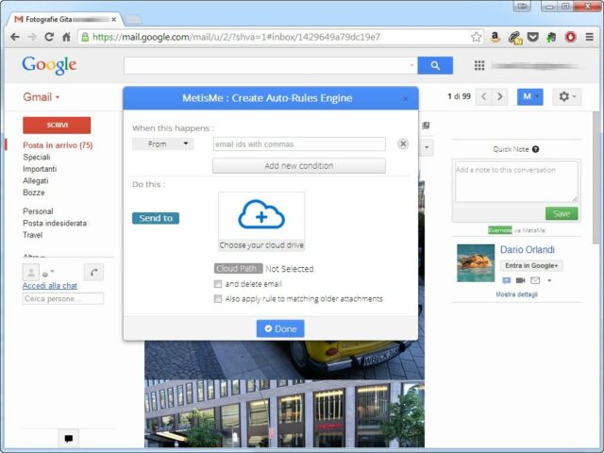Open the Google apps grid
The width and height of the screenshot is (604, 453).
pyautogui.click(x=478, y=65)
